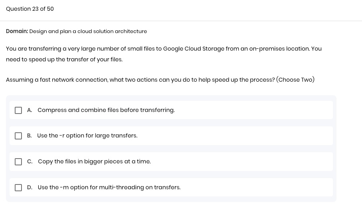362x206 pixels.
Task: Click the "need to speed up the transfer" line
Action: click(64, 59)
